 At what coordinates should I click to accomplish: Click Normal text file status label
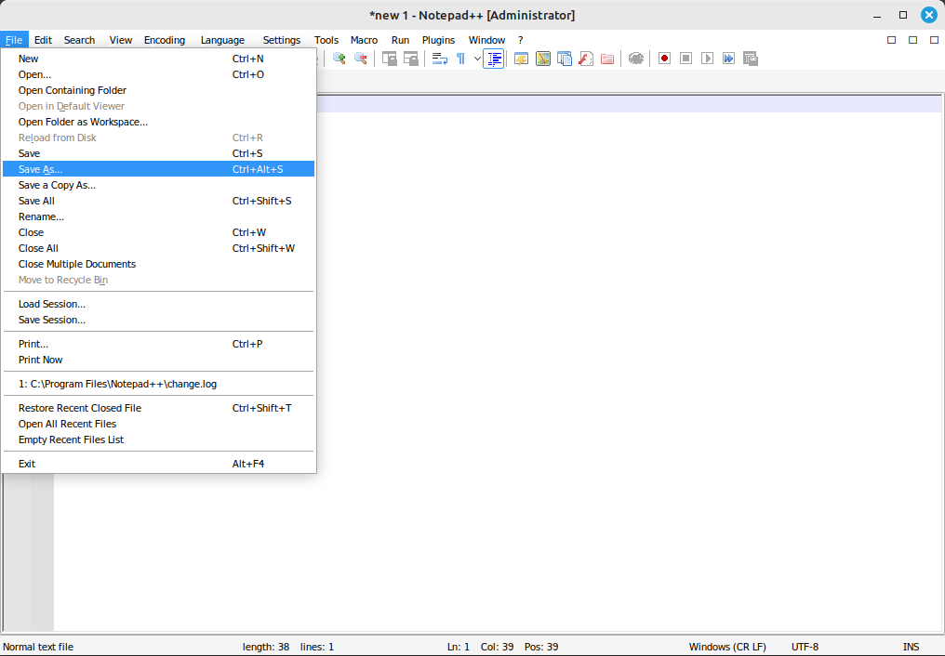[x=38, y=647]
